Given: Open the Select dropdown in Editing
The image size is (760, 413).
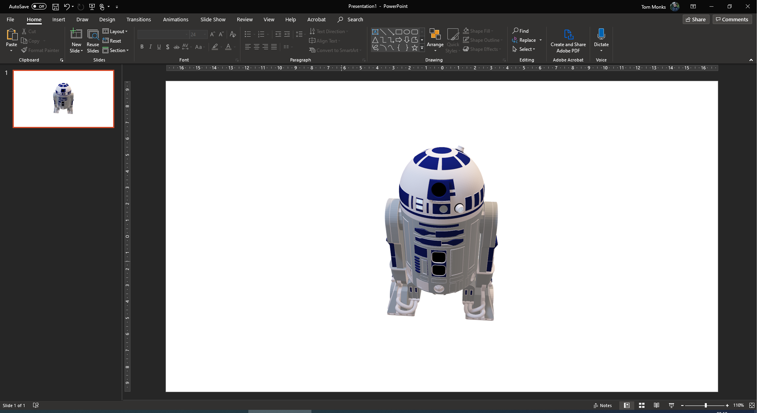Looking at the screenshot, I should (x=524, y=49).
